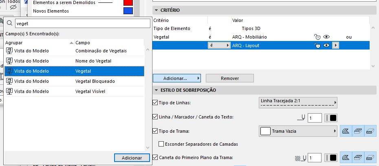Click middle fill override icon beside Tipo de Trama
This screenshot has width=379, height=166.
tap(358, 131)
